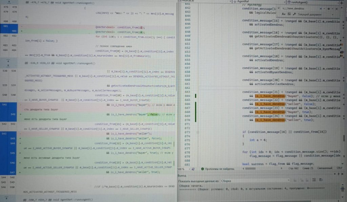Click the Стр: 662 line indicator
Image resolution: width=347 pixels, height=202 pixels.
pos(293,168)
